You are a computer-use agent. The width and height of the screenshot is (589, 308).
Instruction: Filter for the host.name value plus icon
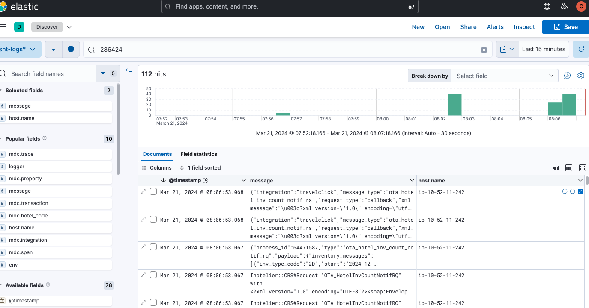click(565, 191)
